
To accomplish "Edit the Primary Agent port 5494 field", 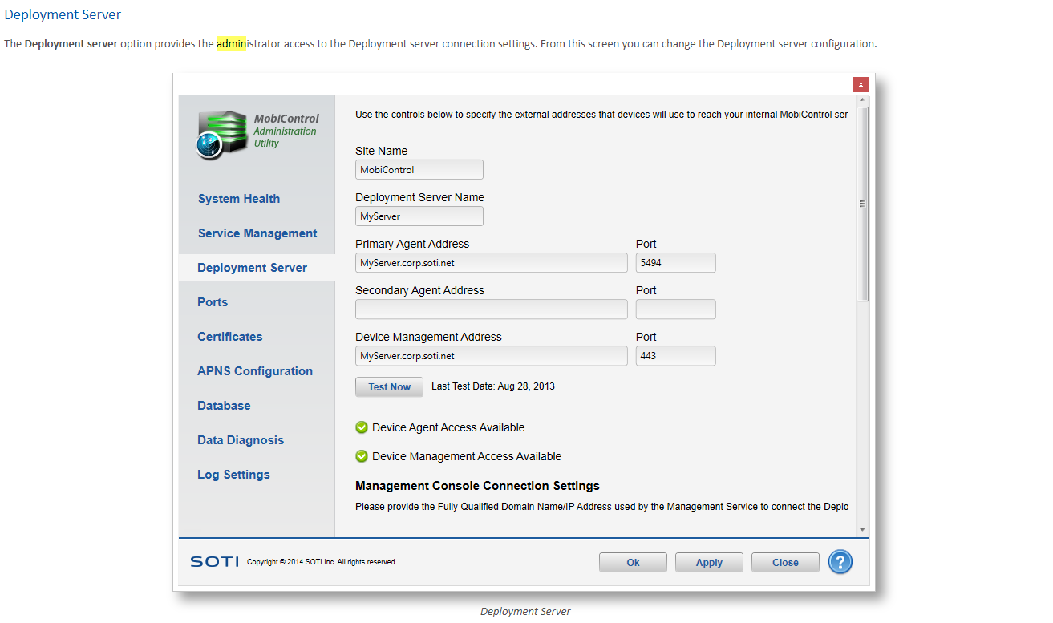I will pos(676,262).
